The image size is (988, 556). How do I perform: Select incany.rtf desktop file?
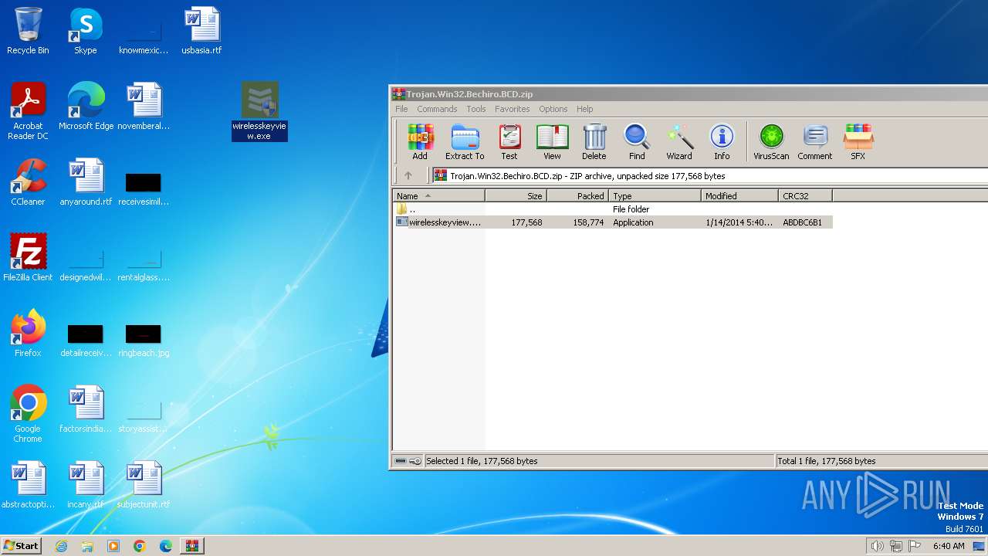tap(86, 485)
